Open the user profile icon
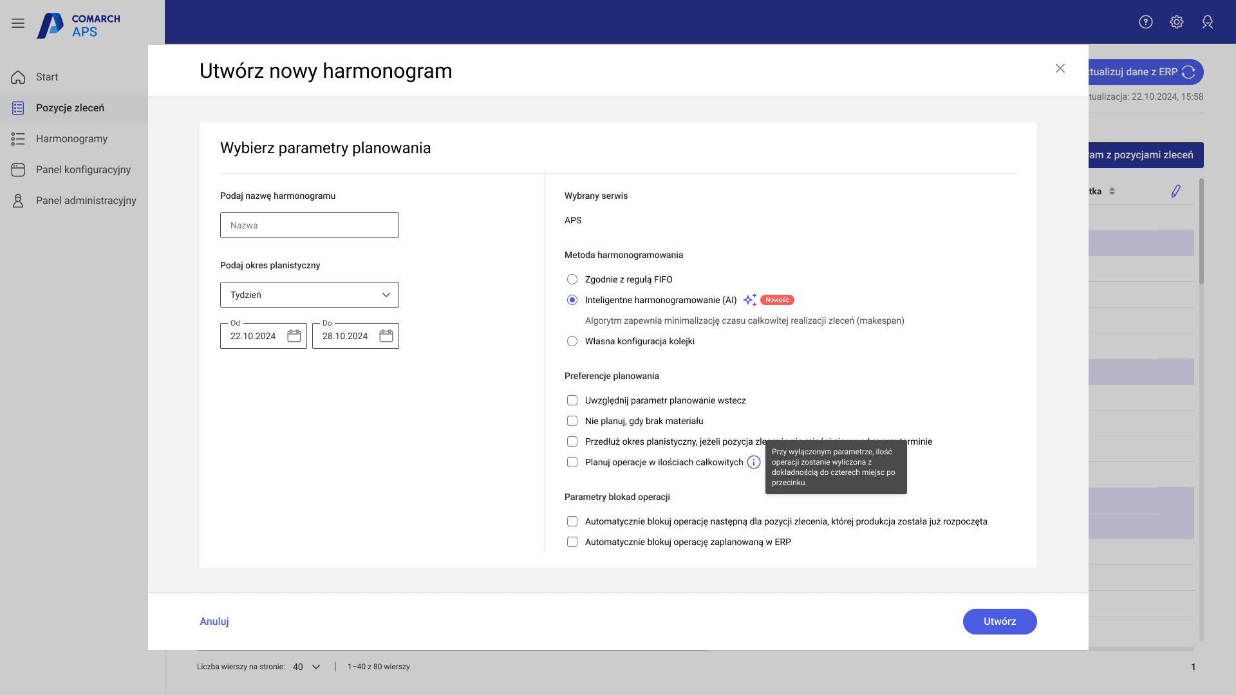This screenshot has height=695, width=1236. click(x=1208, y=22)
